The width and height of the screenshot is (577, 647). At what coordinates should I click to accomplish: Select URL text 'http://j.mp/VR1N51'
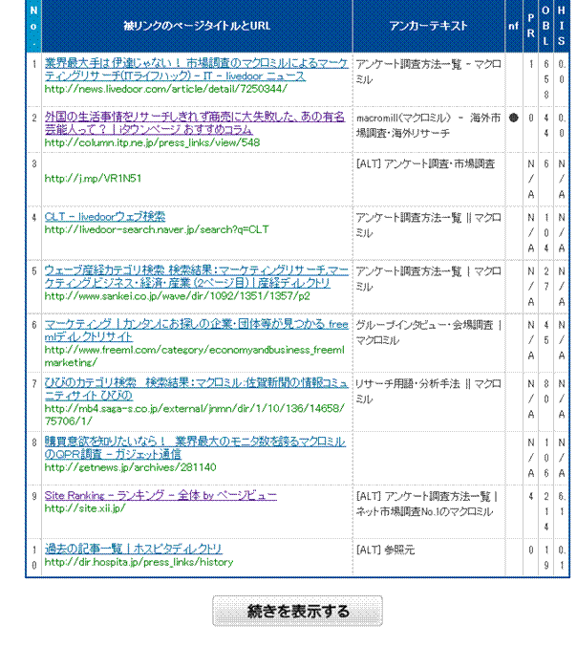pyautogui.click(x=93, y=179)
